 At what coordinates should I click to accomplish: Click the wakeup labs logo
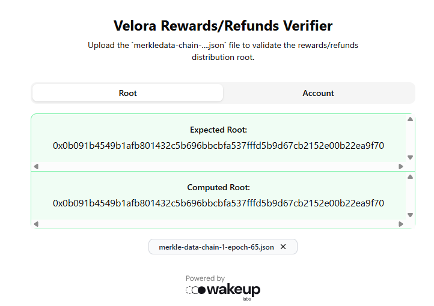pyautogui.click(x=223, y=290)
